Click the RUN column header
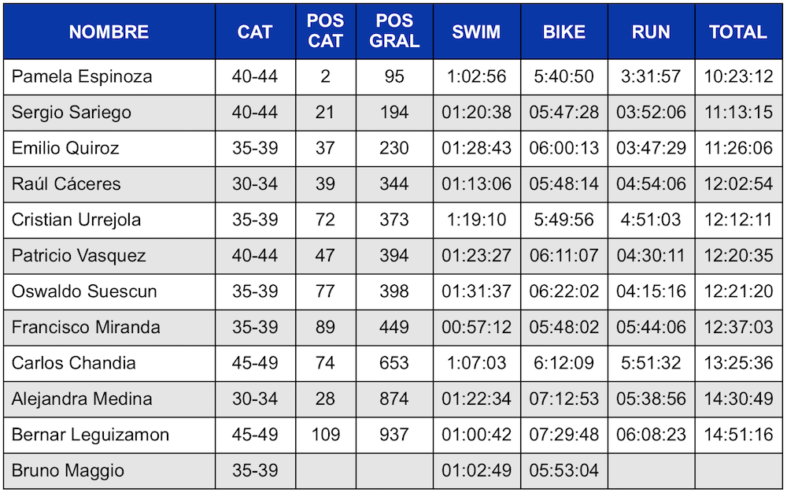The image size is (787, 493). click(x=651, y=32)
